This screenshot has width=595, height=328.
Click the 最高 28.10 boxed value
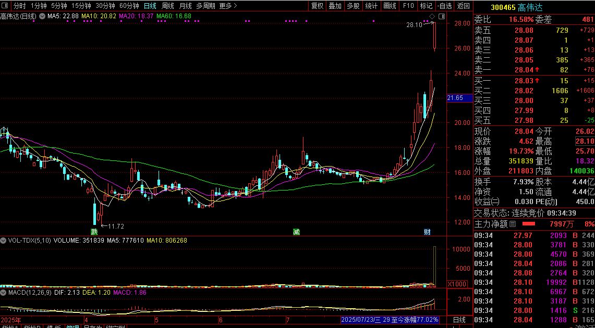tap(585, 141)
